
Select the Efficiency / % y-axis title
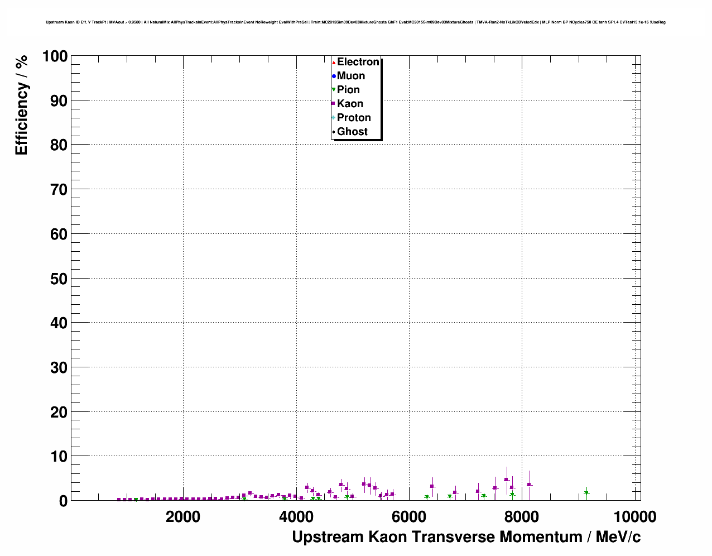21,106
